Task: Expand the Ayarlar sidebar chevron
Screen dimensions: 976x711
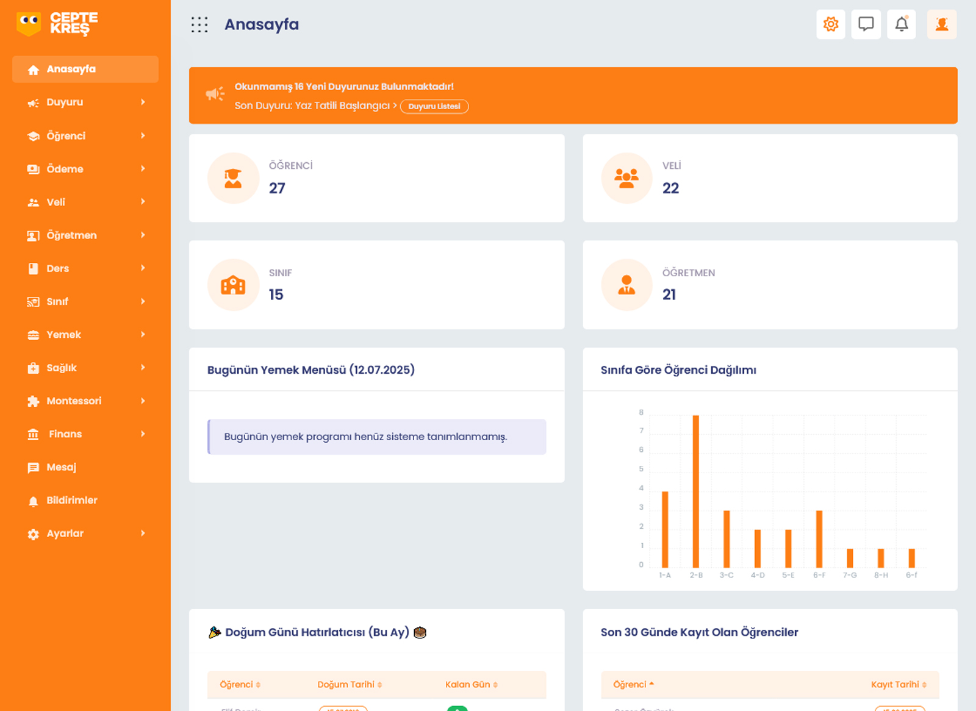Action: pyautogui.click(x=143, y=533)
